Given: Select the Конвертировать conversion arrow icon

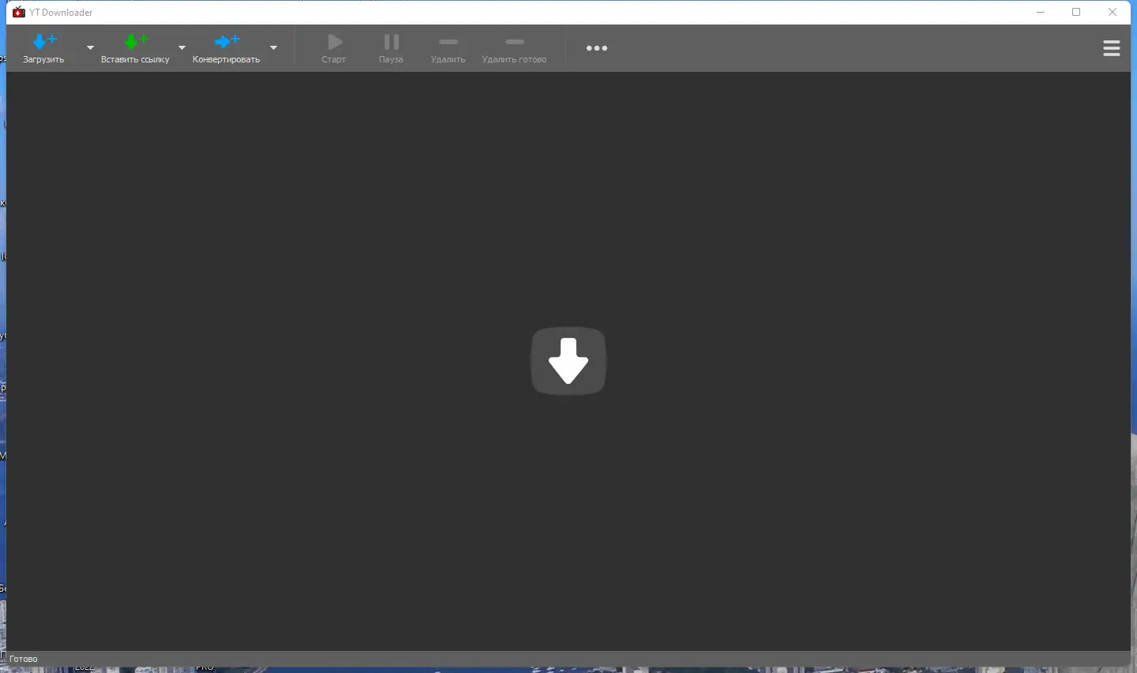Looking at the screenshot, I should (x=226, y=41).
